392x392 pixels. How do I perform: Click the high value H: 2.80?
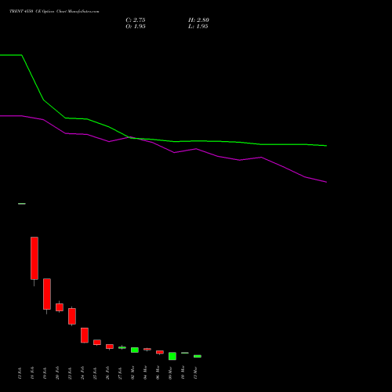198,20
